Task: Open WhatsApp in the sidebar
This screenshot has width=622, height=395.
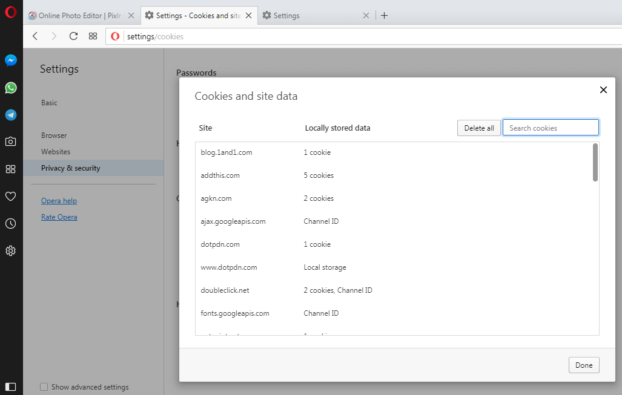Action: coord(11,88)
